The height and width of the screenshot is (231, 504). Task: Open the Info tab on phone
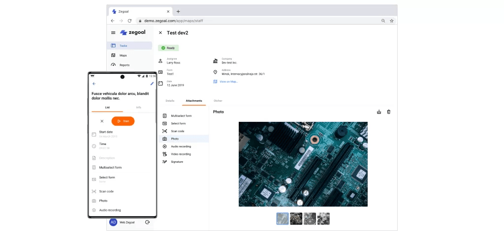[x=138, y=107]
